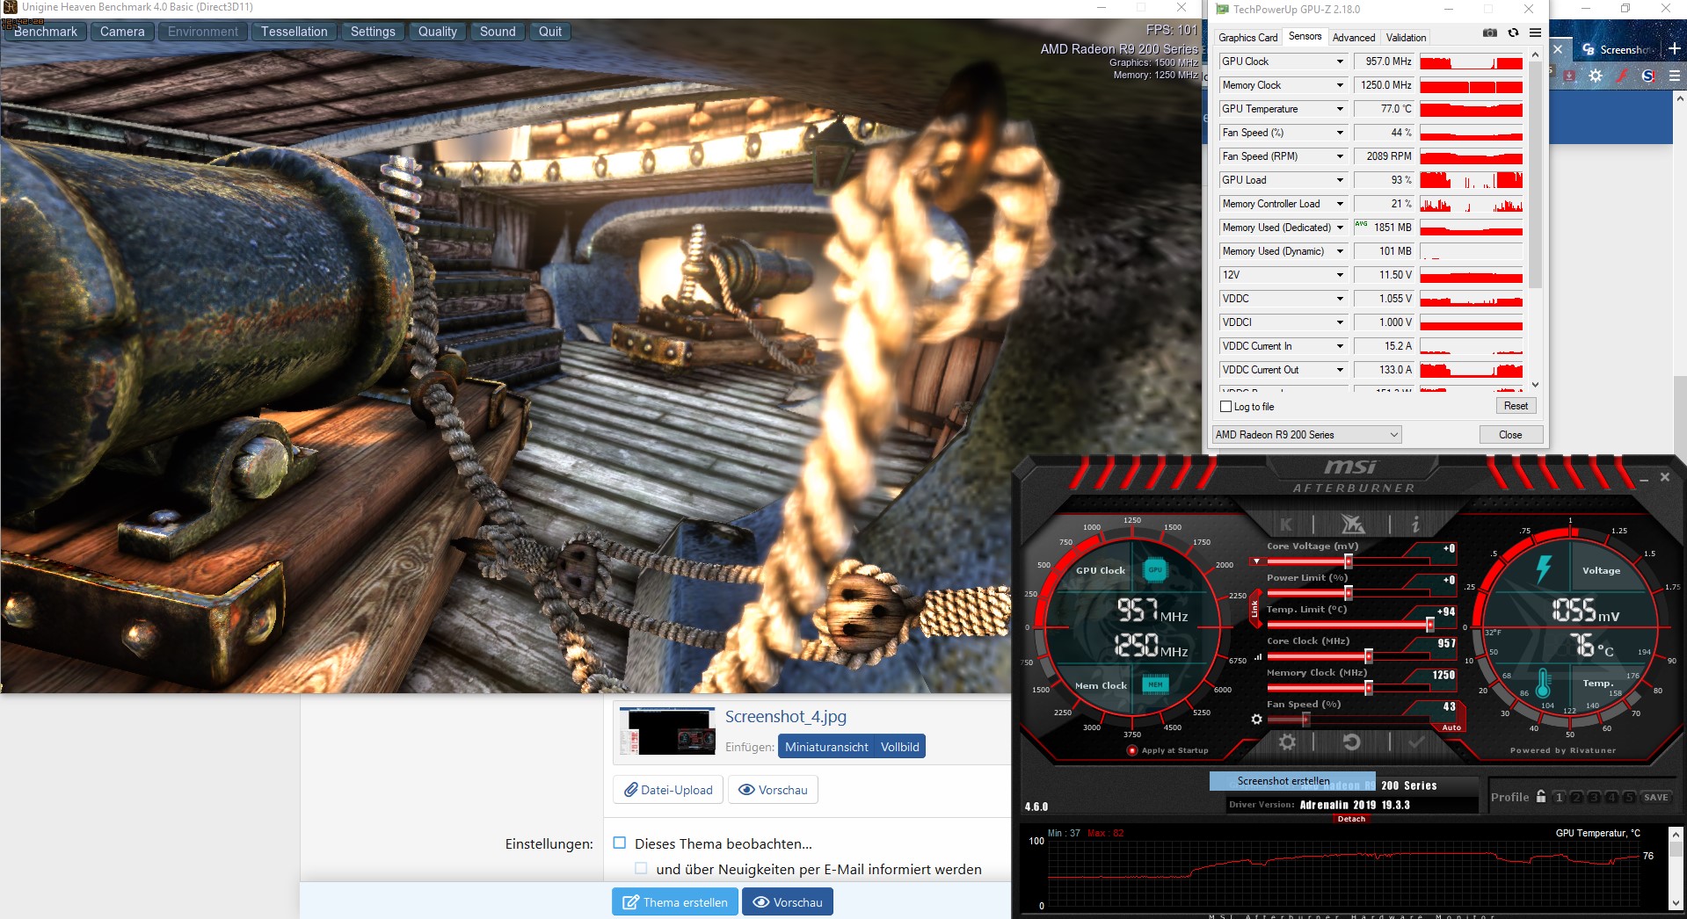1687x919 pixels.
Task: Open a new browser tab with plus
Action: point(1675,49)
